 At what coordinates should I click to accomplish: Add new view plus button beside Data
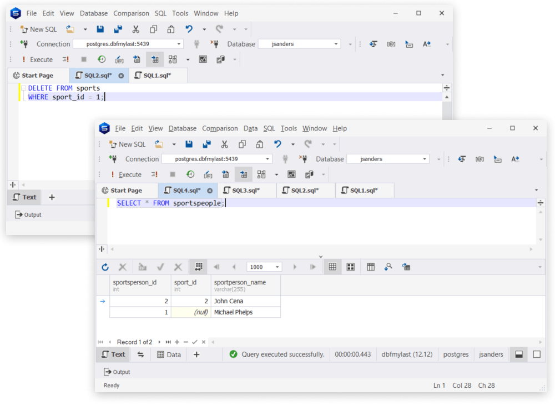coord(196,354)
